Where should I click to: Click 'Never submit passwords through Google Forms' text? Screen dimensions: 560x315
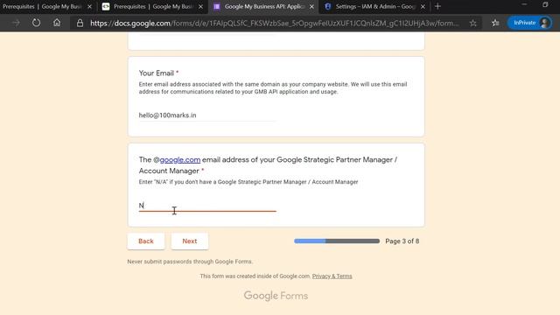pos(190,262)
